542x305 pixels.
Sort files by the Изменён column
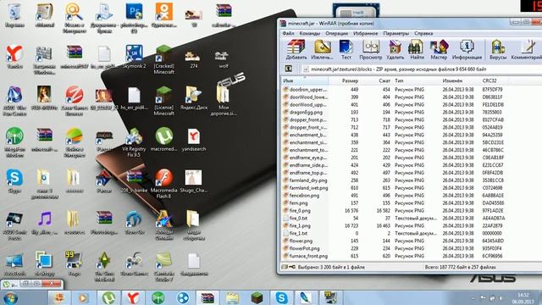tap(460, 80)
